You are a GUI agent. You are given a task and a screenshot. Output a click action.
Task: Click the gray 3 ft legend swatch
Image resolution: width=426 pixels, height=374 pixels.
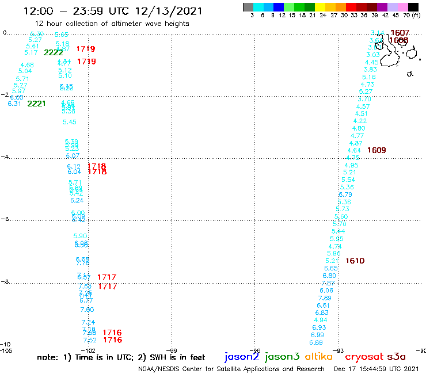tap(248, 7)
